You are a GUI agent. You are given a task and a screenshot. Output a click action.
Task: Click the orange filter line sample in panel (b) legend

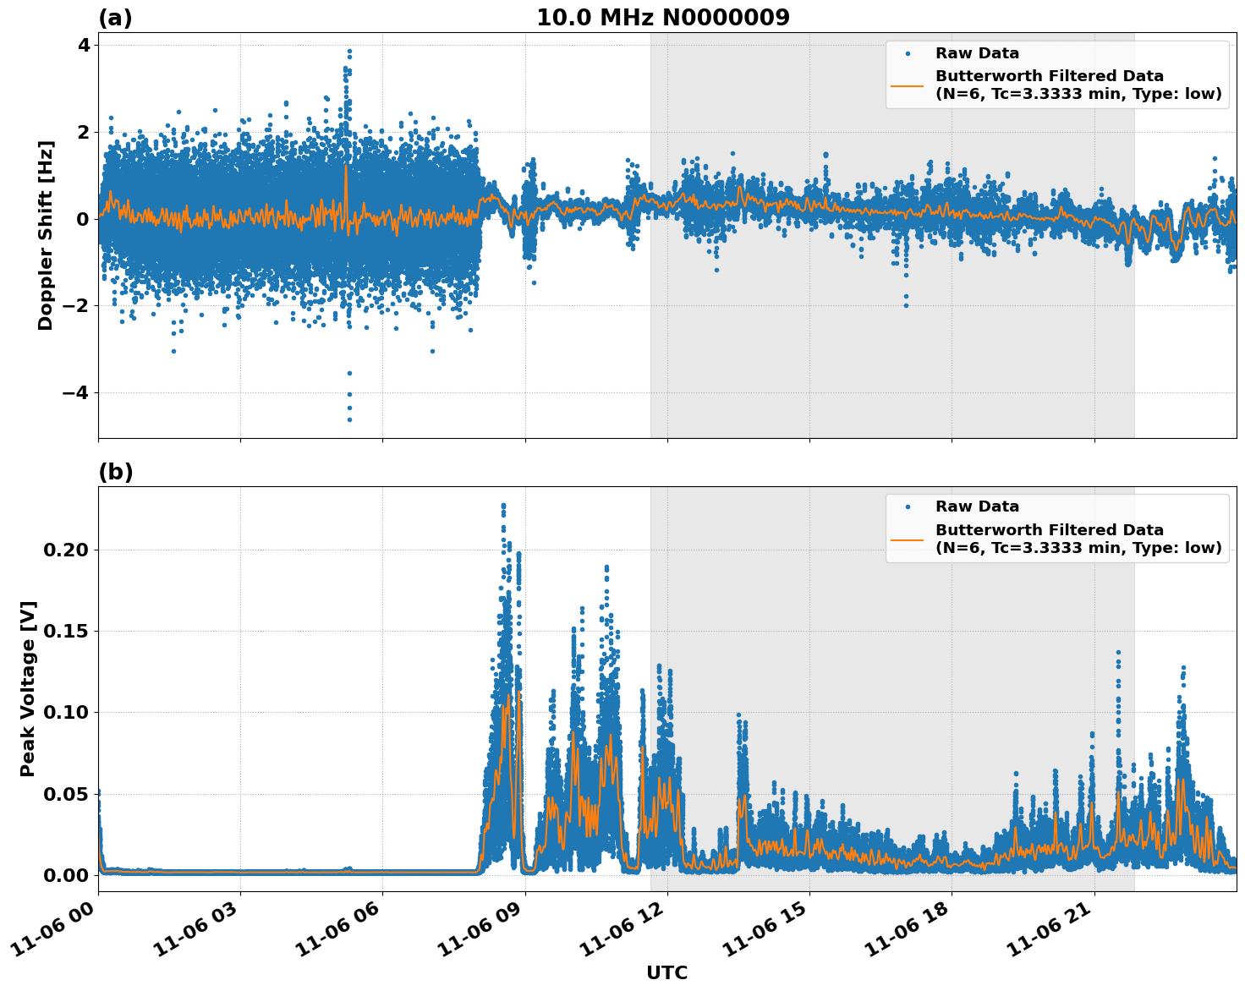[909, 539]
